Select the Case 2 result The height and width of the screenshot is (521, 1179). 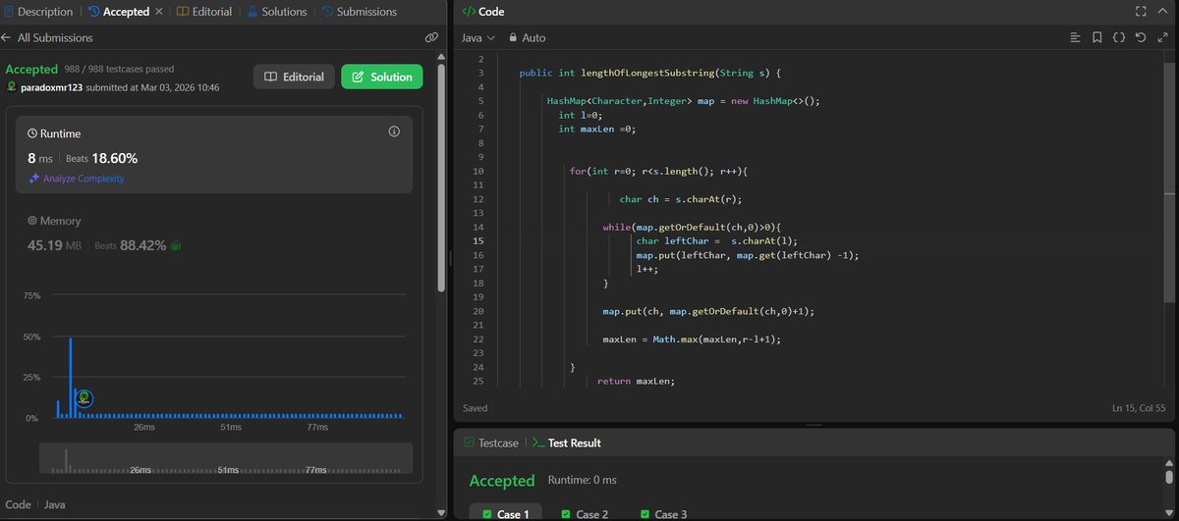(585, 514)
